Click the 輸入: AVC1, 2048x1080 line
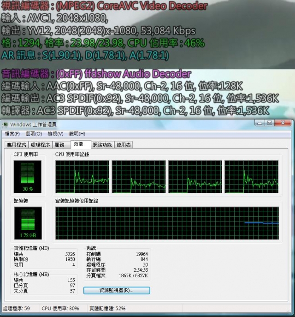The image size is (295, 317). [54, 18]
